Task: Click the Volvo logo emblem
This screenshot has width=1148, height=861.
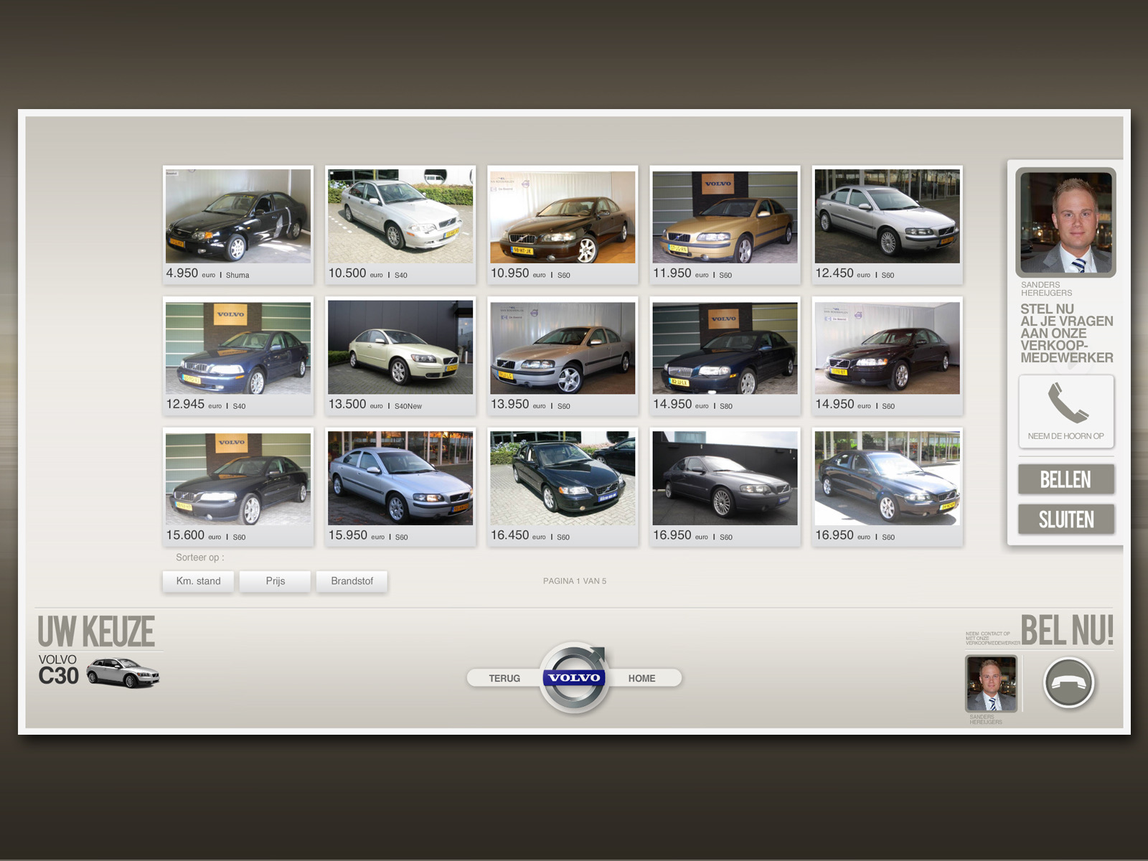Action: click(574, 678)
